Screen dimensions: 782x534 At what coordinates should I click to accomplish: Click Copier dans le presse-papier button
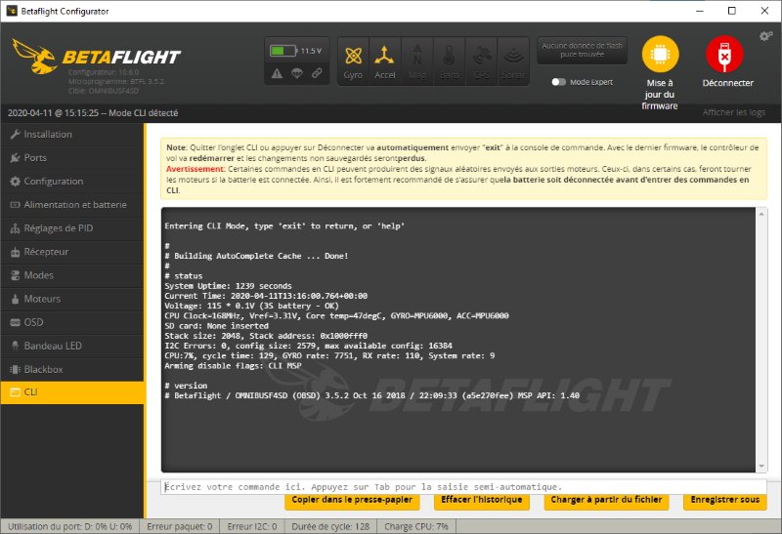[353, 500]
